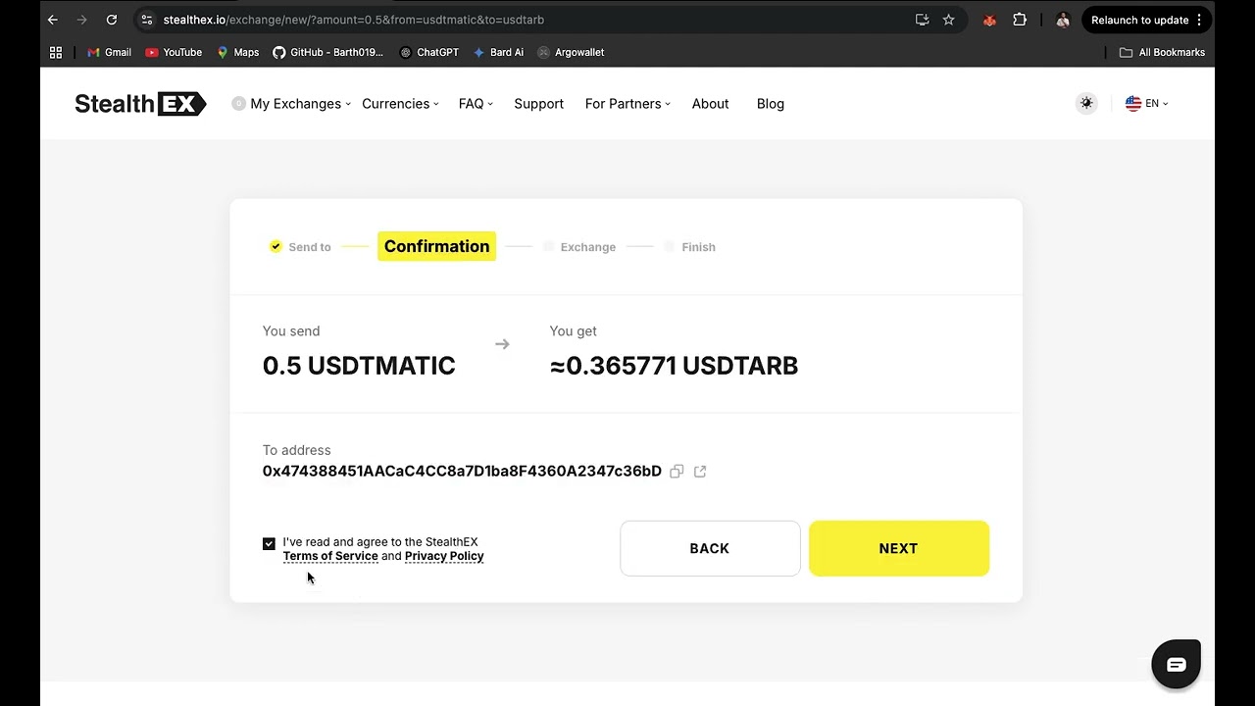Go to the Send to step
This screenshot has width=1255, height=706.
click(x=301, y=247)
